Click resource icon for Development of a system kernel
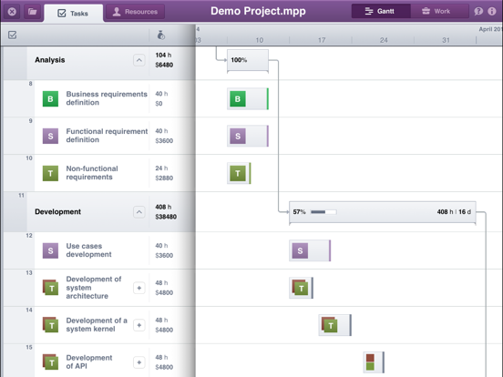 click(50, 325)
